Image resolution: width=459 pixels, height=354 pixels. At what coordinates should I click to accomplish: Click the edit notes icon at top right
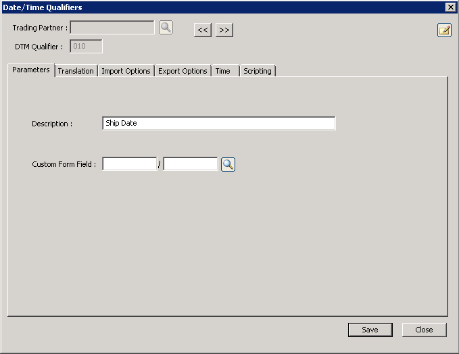point(444,30)
